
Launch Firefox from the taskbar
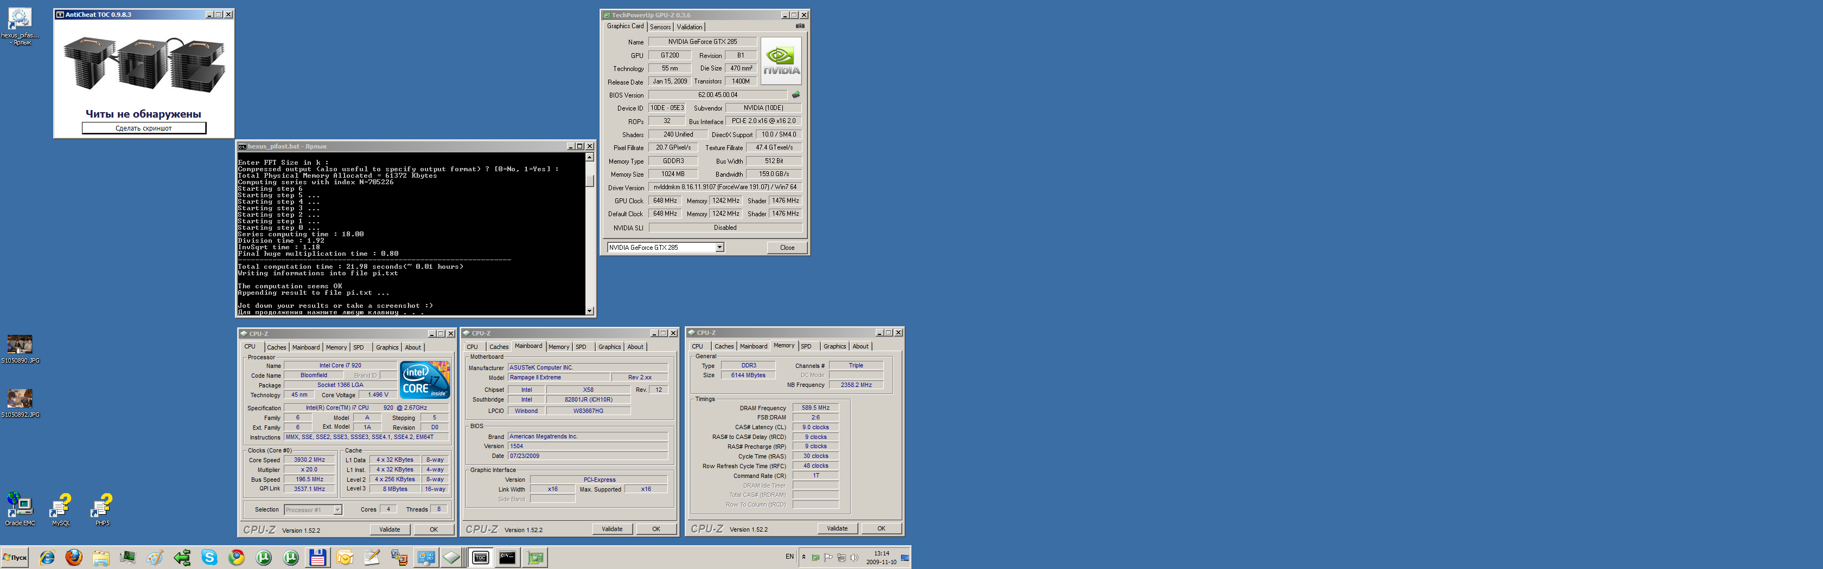click(74, 558)
